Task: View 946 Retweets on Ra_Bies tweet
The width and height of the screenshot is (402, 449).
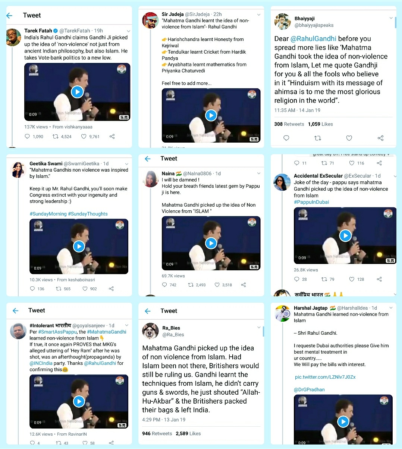Action: 157,434
